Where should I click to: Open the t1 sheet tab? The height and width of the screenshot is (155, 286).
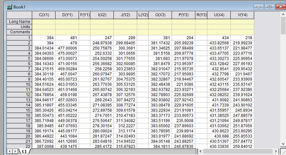[24, 151]
